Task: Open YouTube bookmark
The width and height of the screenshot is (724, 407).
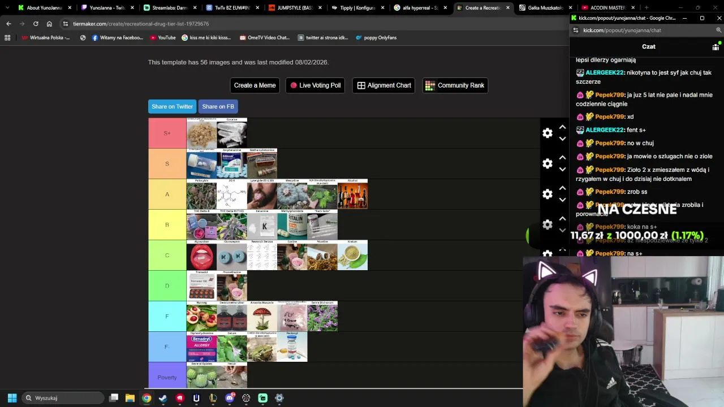Action: pos(163,38)
